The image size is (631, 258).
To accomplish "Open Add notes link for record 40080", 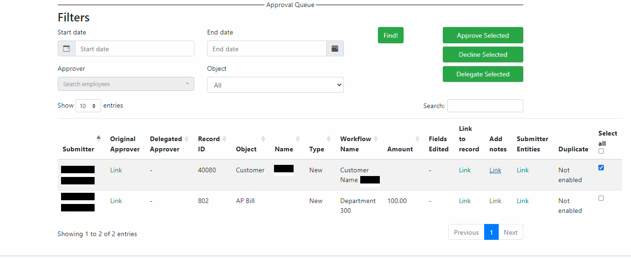I will coord(495,170).
